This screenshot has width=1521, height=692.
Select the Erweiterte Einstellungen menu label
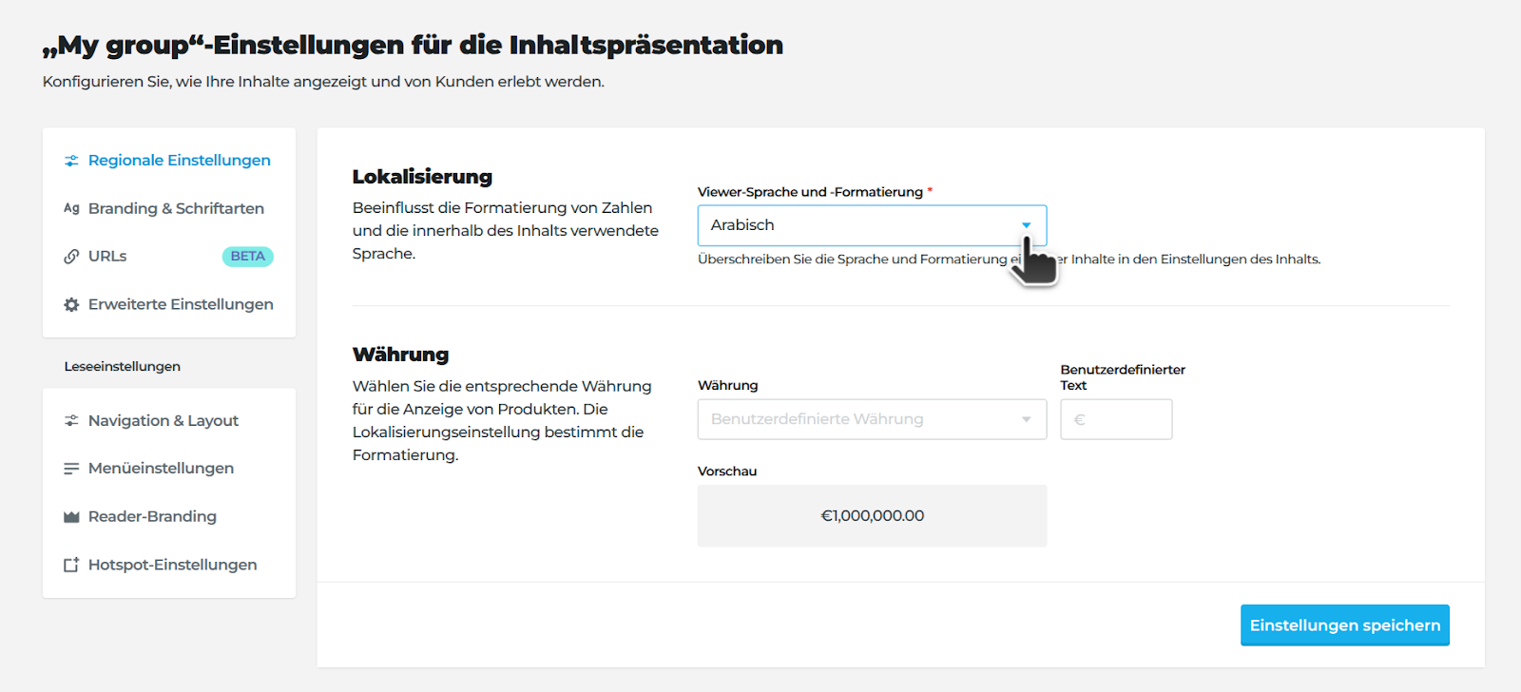tap(181, 304)
